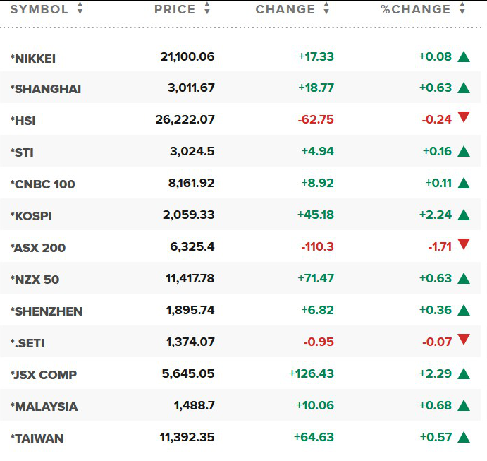The height and width of the screenshot is (461, 487).
Task: Select the NZX 50 price 11,417.78
Action: [190, 278]
